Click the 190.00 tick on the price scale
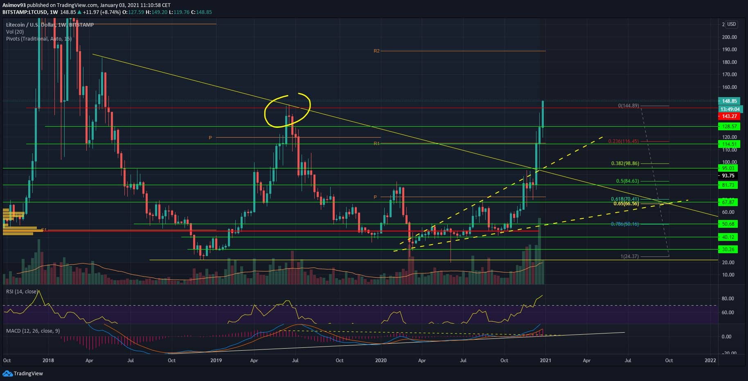The image size is (748, 381). 729,50
